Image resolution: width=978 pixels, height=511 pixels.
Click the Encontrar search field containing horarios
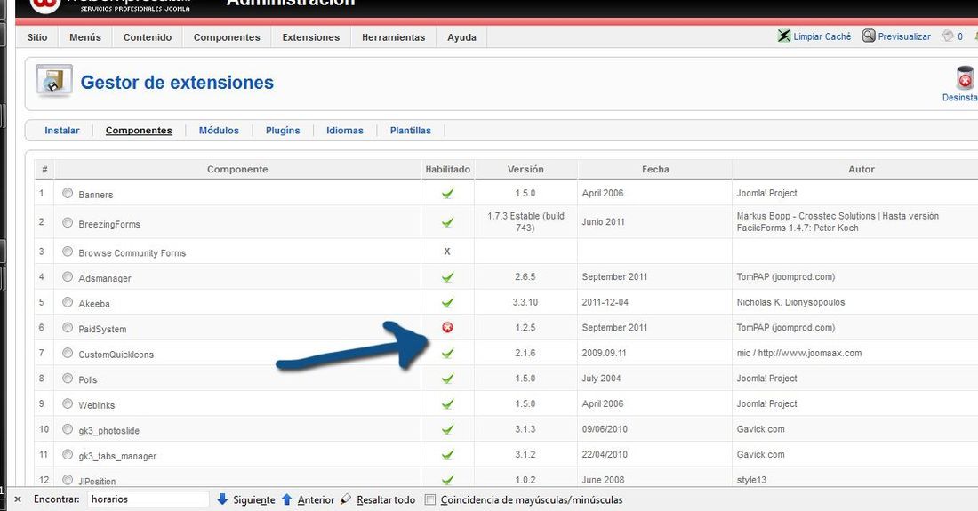click(x=148, y=499)
